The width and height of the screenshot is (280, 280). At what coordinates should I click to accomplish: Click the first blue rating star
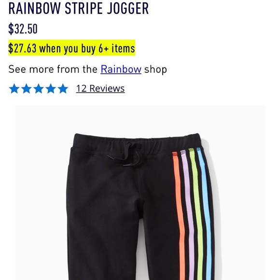[14, 88]
